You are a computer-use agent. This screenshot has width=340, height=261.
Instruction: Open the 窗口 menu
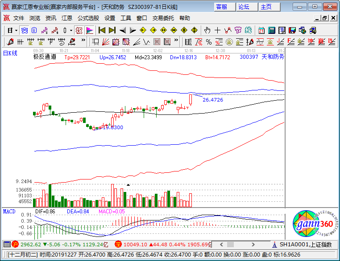tap(142, 18)
